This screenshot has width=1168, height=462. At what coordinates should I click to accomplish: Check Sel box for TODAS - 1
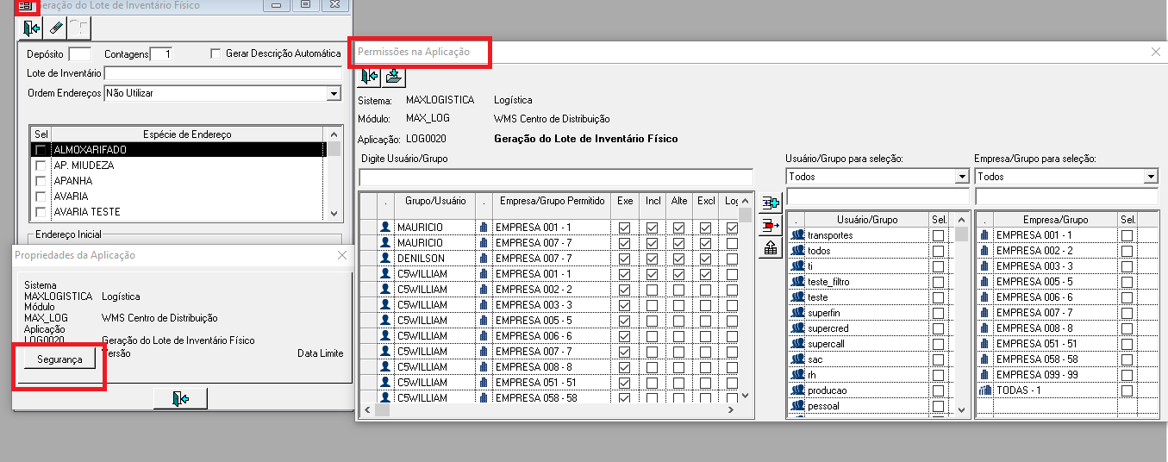(1127, 390)
